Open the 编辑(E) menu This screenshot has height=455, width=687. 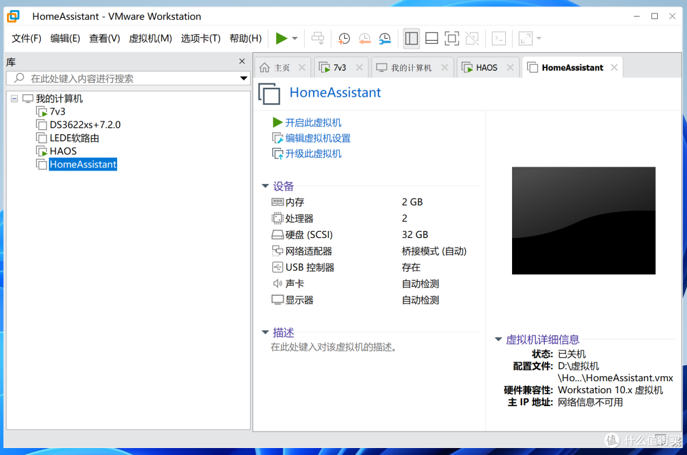65,39
